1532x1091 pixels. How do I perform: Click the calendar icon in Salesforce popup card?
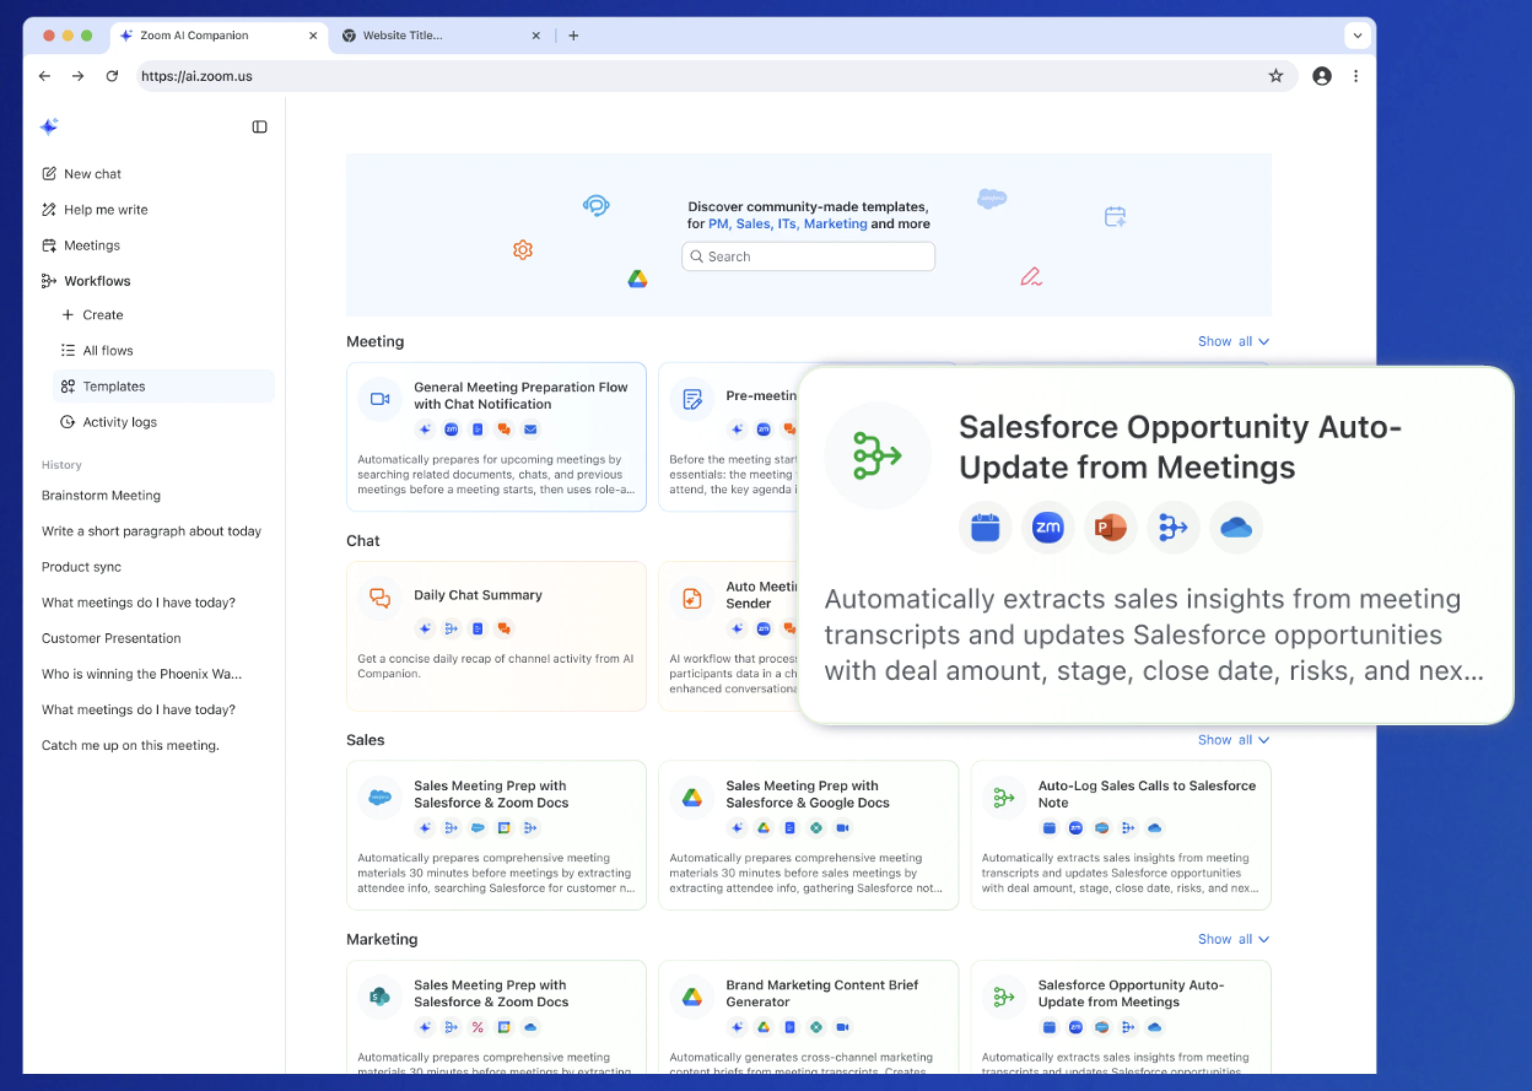pos(985,527)
